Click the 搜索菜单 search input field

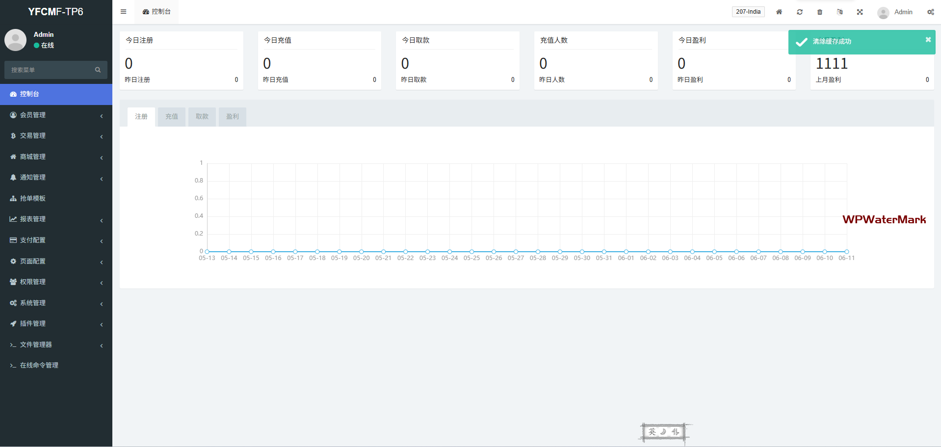click(x=49, y=70)
